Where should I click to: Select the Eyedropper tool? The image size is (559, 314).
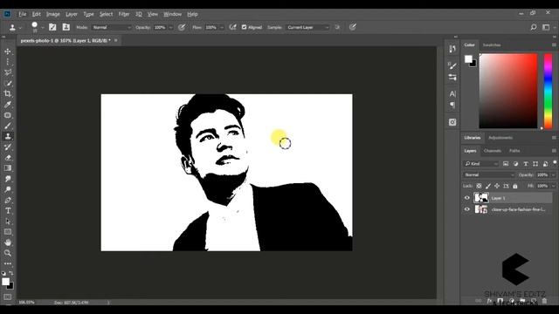pyautogui.click(x=8, y=105)
